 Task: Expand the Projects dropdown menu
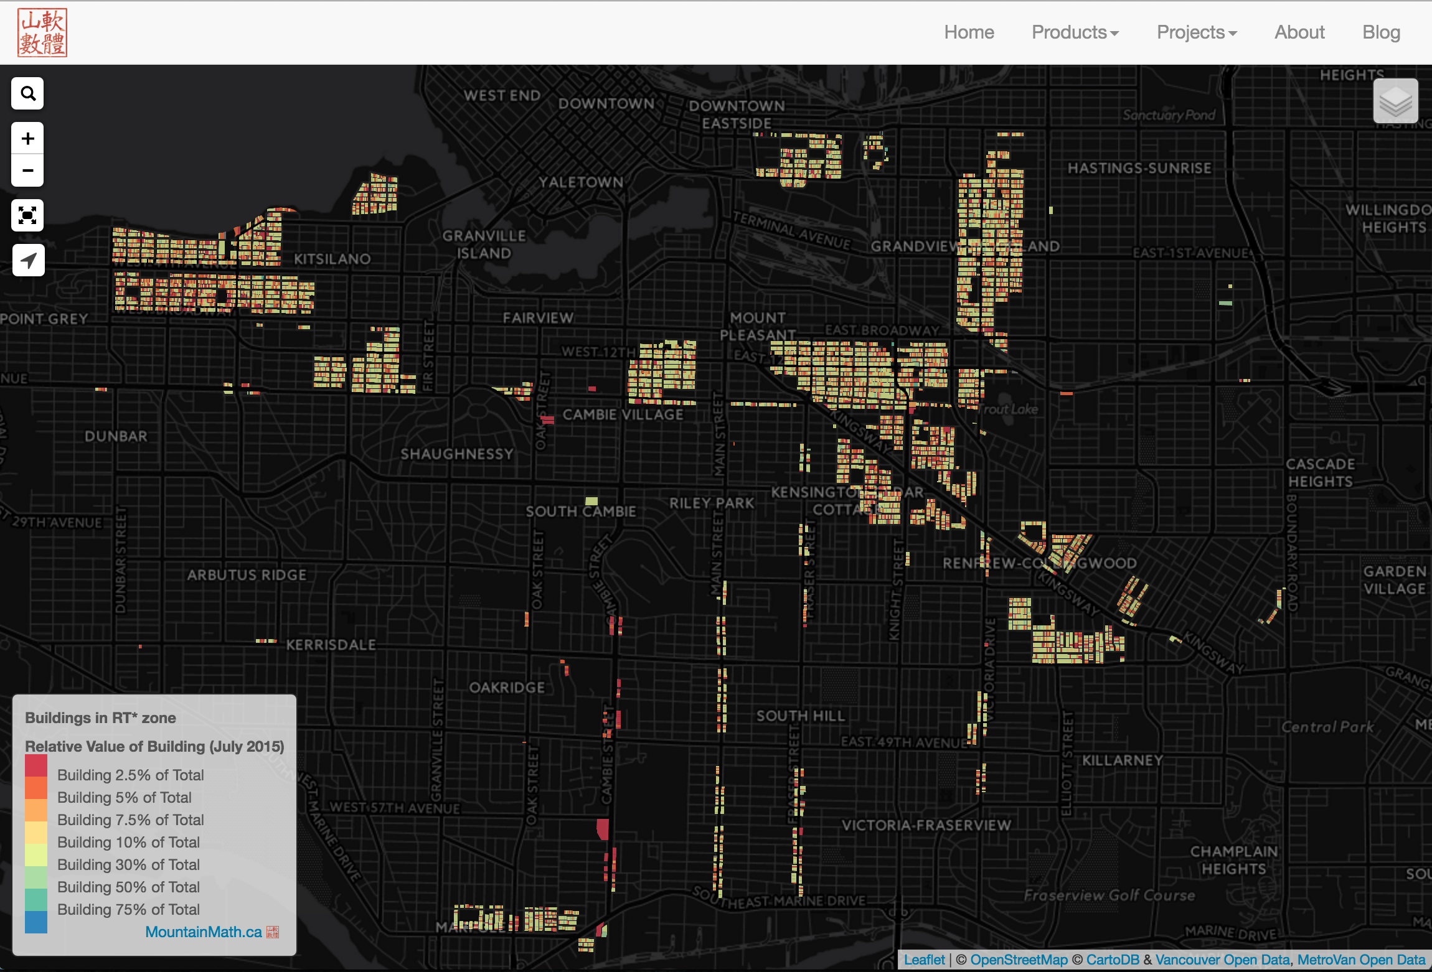click(x=1196, y=32)
